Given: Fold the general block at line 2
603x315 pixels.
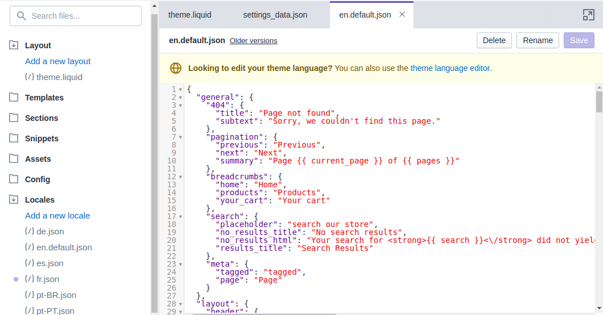Looking at the screenshot, I should click(180, 98).
